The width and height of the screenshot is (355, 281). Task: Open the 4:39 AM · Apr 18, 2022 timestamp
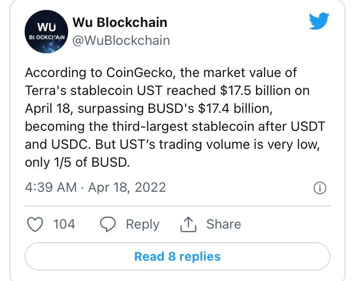point(95,187)
